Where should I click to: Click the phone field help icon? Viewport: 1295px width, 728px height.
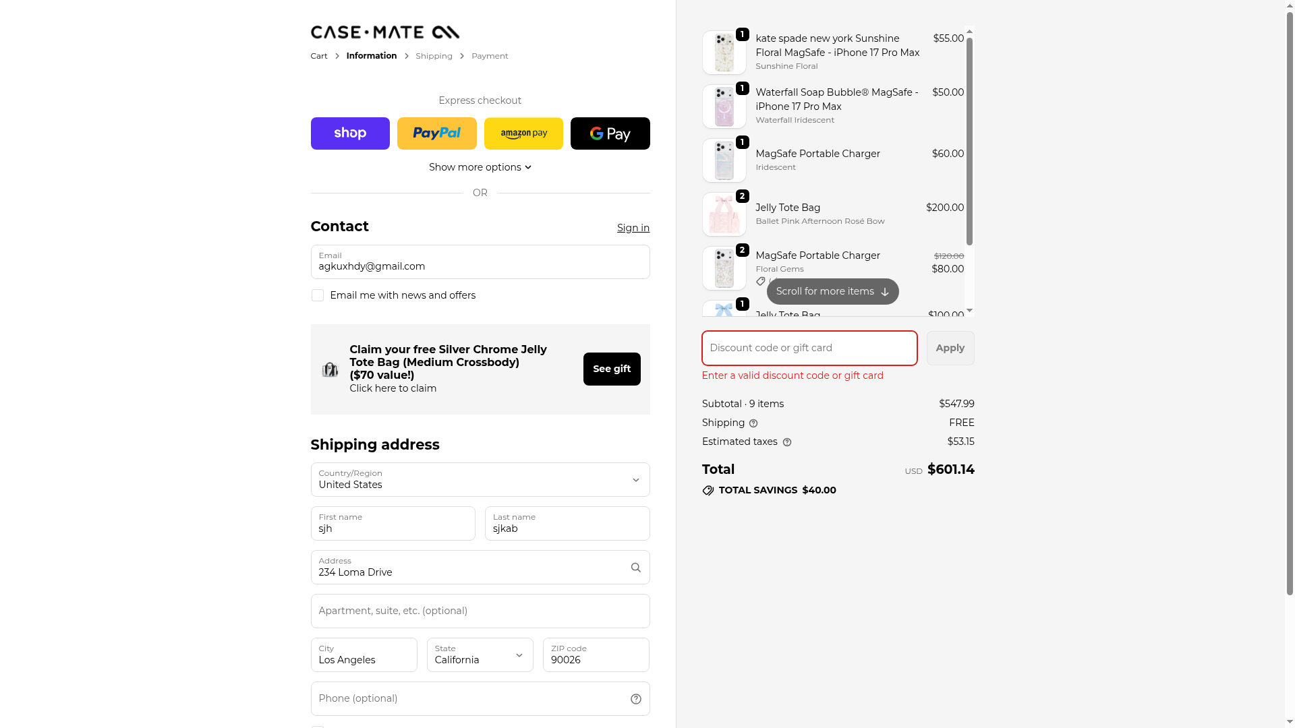pyautogui.click(x=635, y=699)
